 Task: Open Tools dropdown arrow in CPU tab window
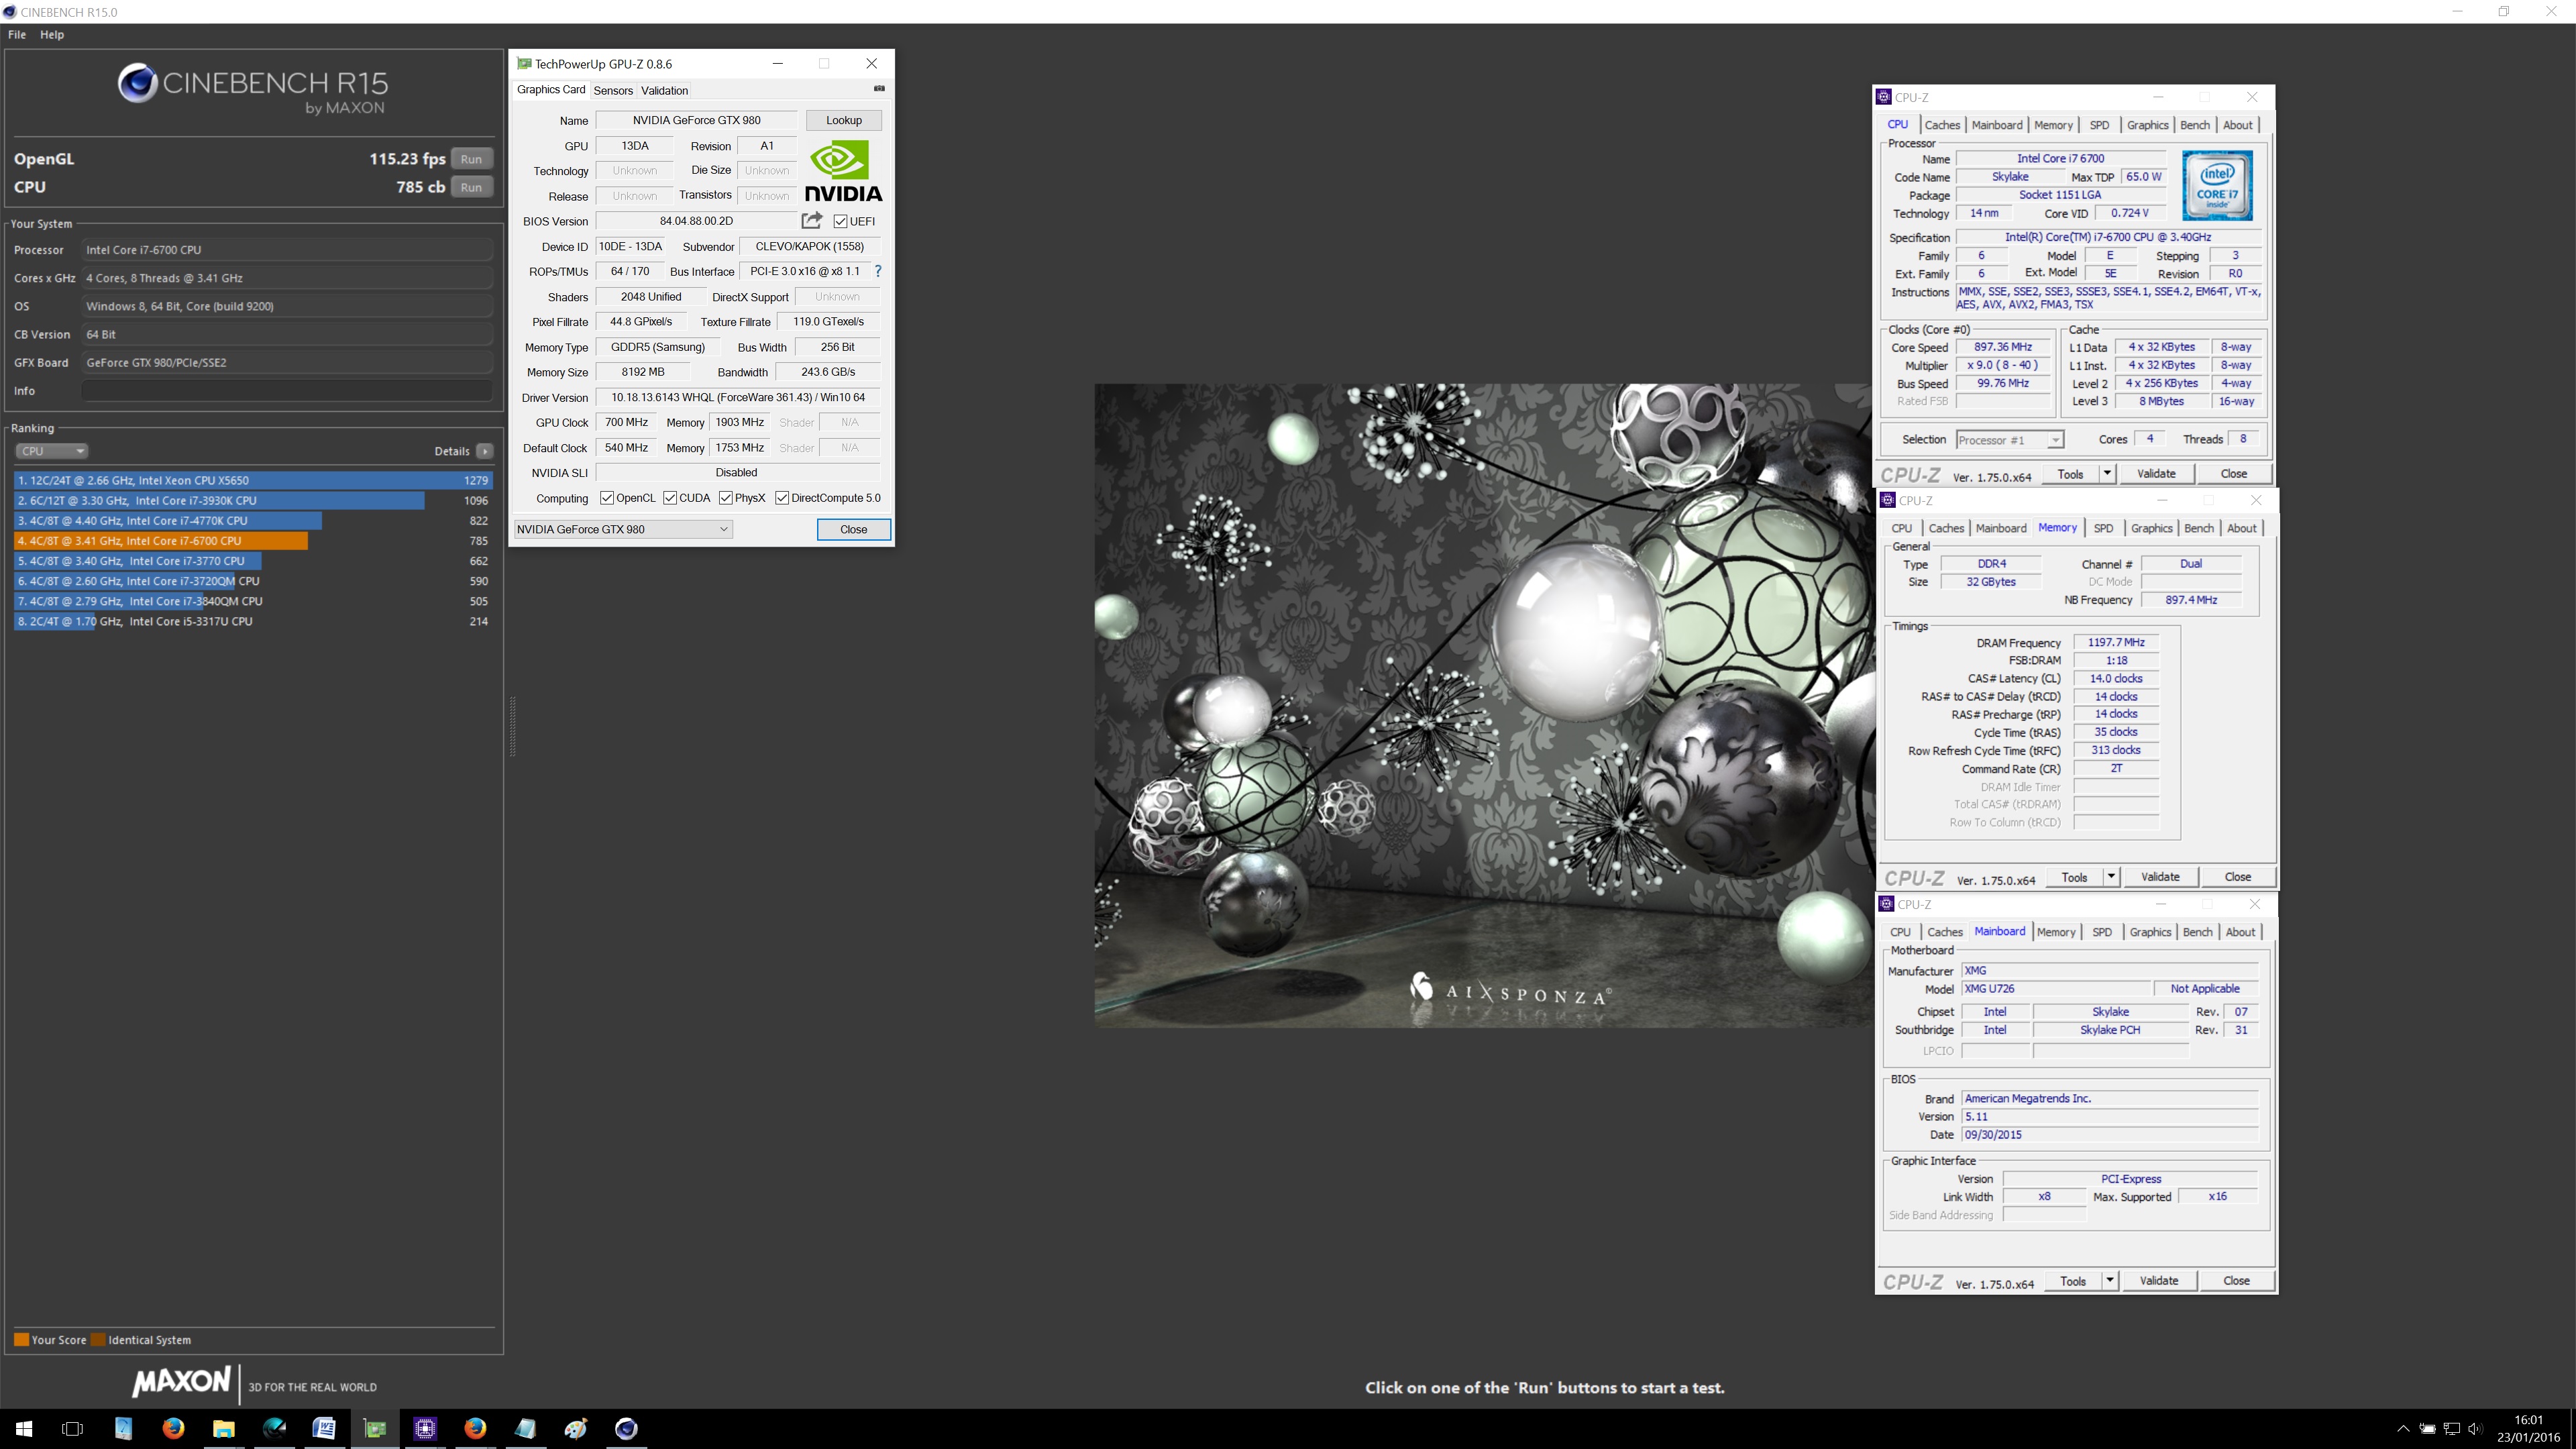click(2107, 473)
